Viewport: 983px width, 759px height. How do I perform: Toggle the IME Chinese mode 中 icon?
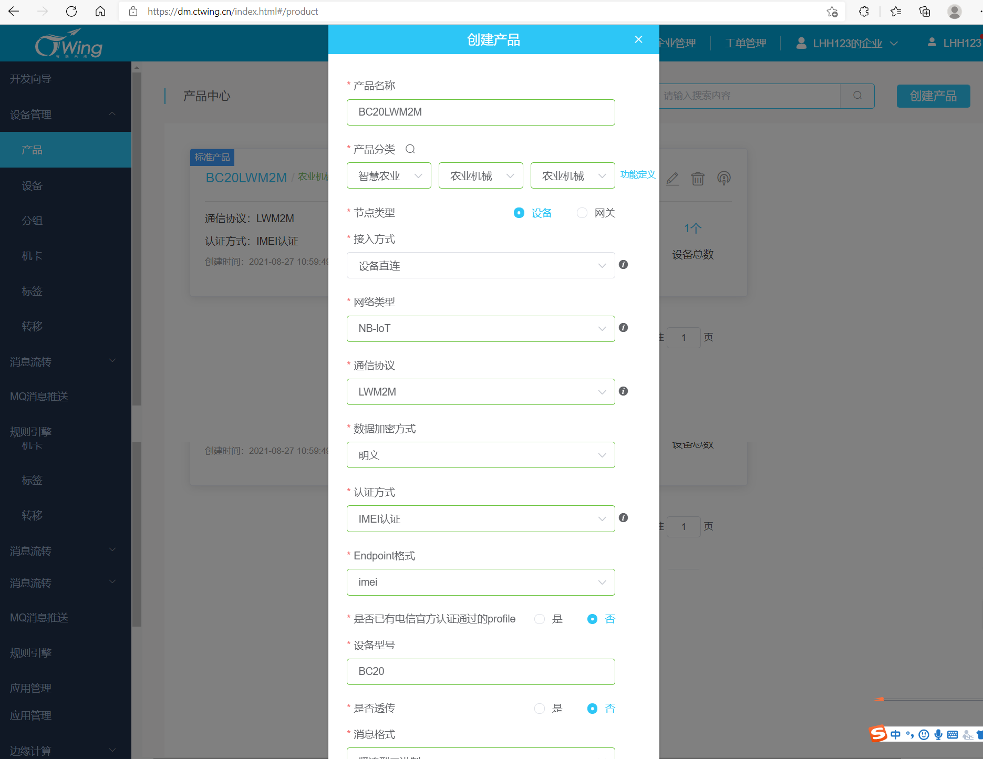(x=896, y=735)
